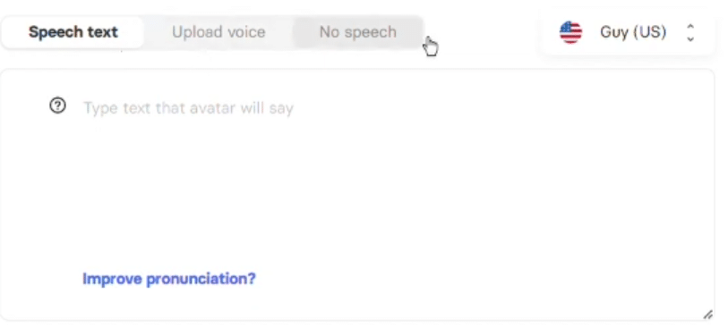Screen dimensions: 728x327
Task: Click the resize grip in the text box corner
Action: pyautogui.click(x=707, y=314)
